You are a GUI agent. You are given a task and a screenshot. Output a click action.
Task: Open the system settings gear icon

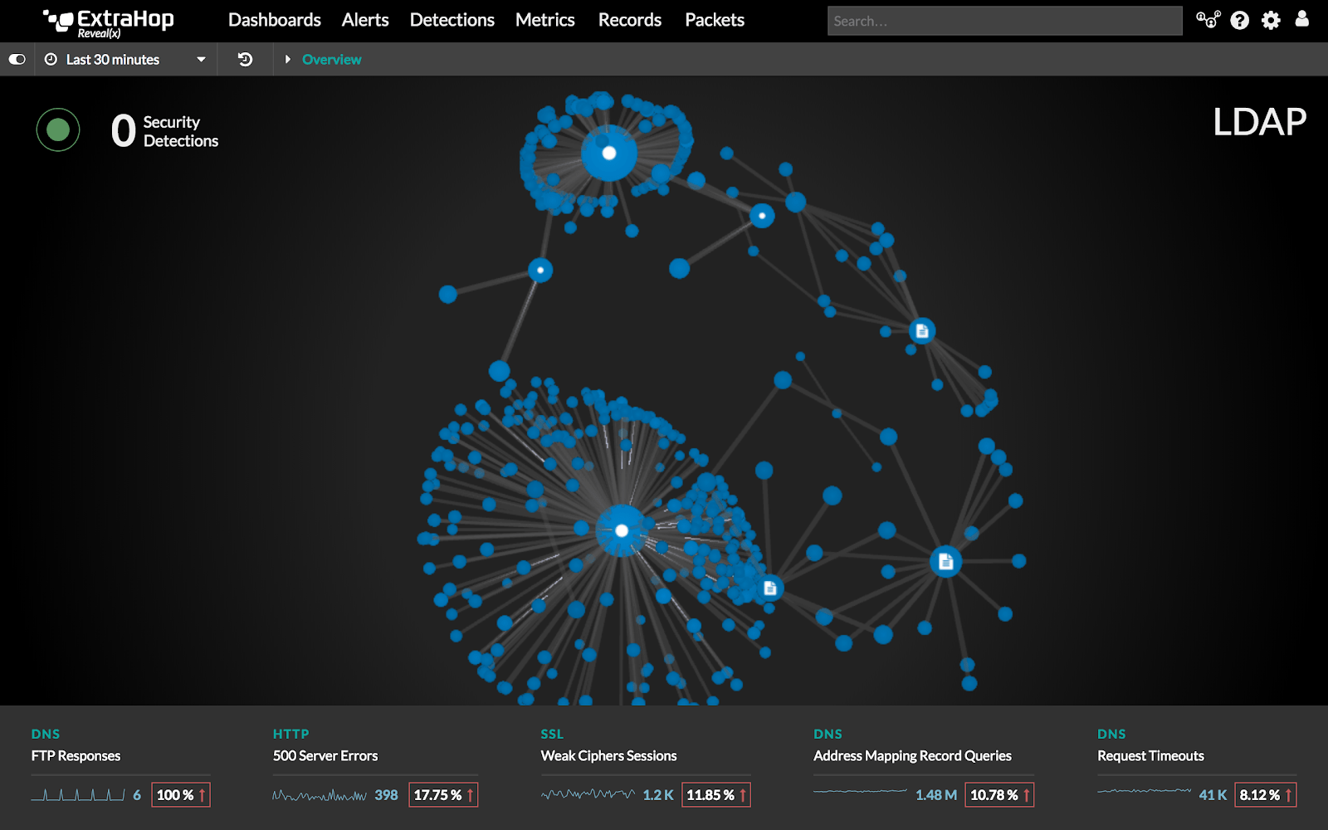(1271, 21)
